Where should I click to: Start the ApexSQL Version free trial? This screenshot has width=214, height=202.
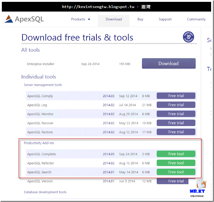click(x=172, y=181)
